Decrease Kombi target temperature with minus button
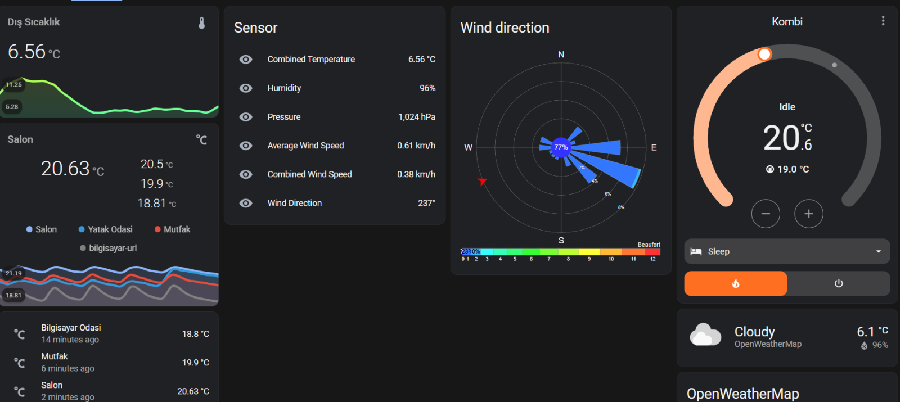 click(x=766, y=214)
